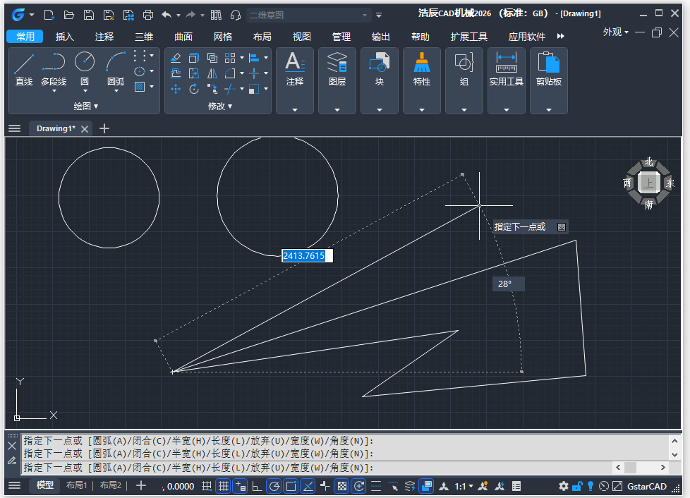Screen dimensions: 690x498
Task: Pick the Rotate tool icon
Action: (x=194, y=89)
